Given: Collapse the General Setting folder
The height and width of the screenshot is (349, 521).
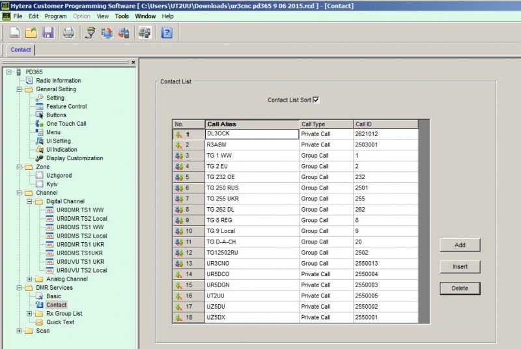Looking at the screenshot, I should click(20, 89).
